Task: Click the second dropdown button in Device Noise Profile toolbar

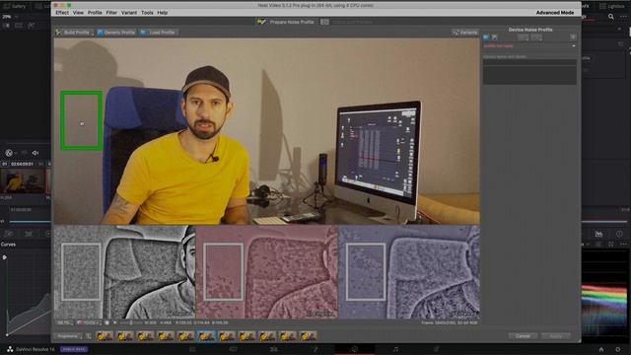Action: tap(536, 37)
